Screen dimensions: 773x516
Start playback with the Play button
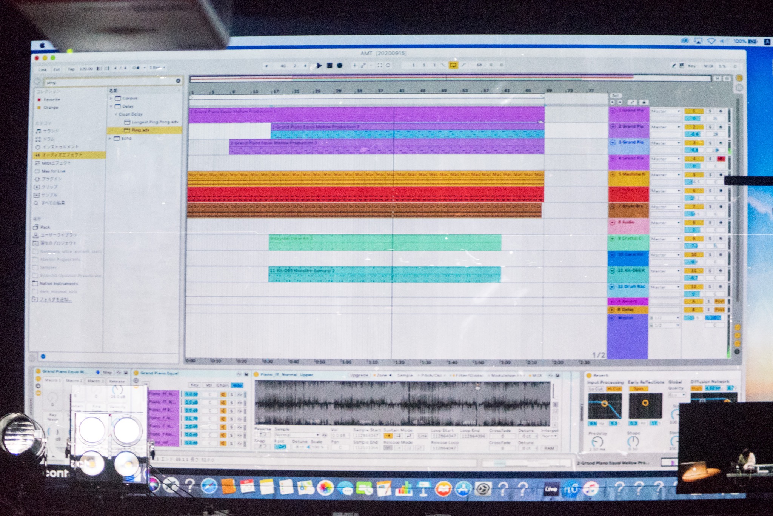click(x=319, y=66)
